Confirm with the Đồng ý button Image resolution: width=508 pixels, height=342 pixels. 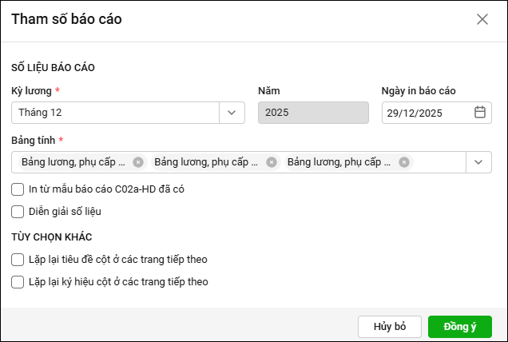(460, 327)
